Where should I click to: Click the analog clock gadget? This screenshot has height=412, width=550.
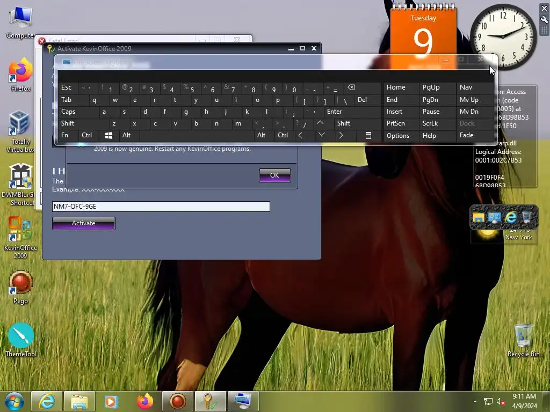click(503, 36)
